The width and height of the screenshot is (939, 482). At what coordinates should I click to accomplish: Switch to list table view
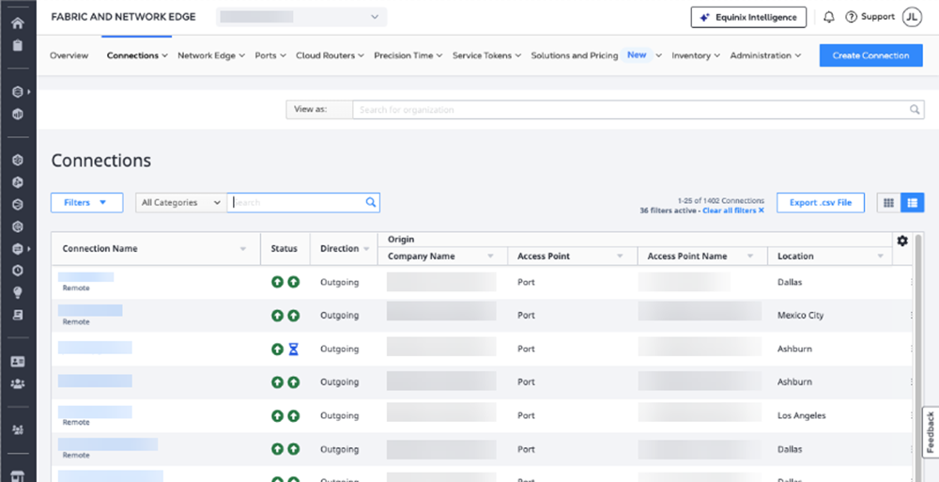pos(913,203)
